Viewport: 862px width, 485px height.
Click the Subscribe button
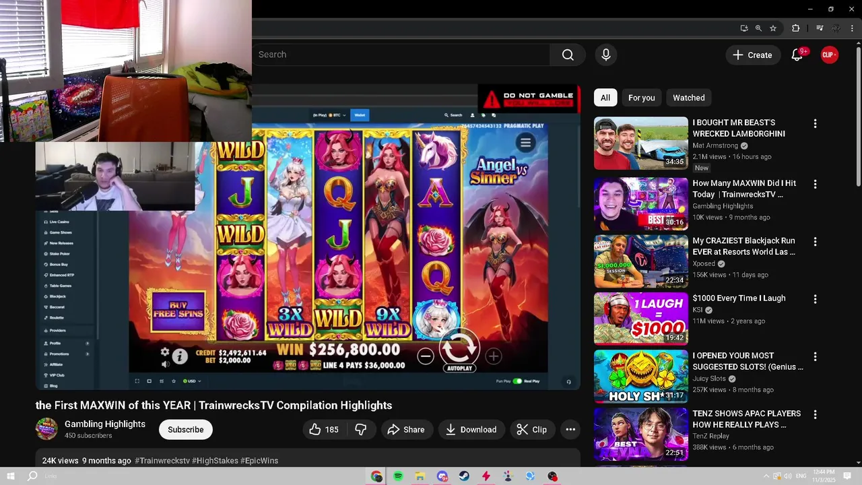click(185, 430)
